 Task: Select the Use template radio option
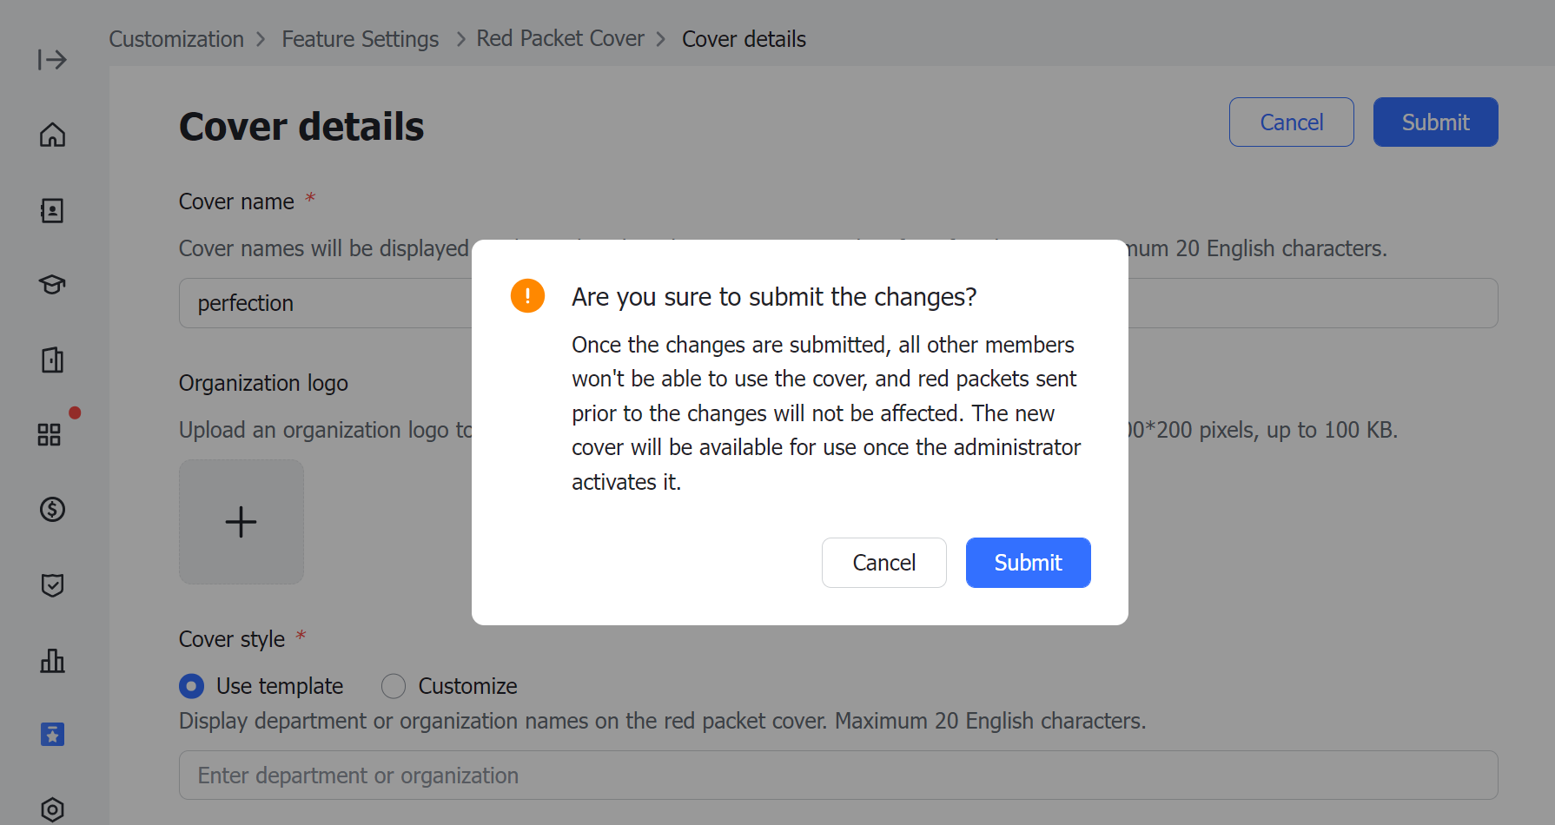pos(192,686)
